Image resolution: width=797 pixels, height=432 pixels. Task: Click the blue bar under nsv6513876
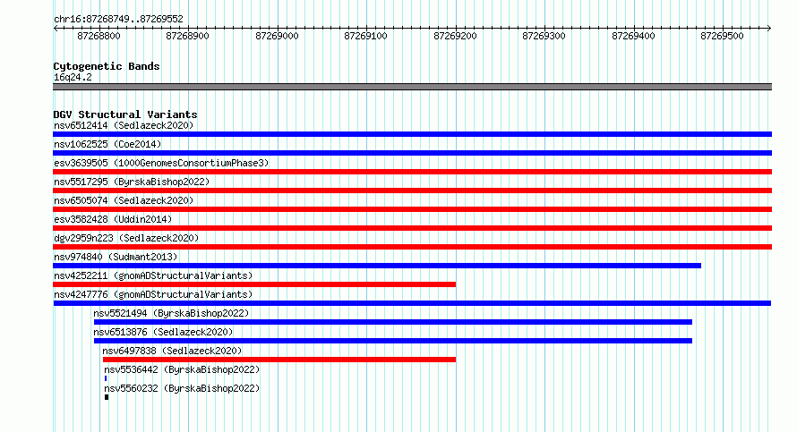(x=393, y=341)
